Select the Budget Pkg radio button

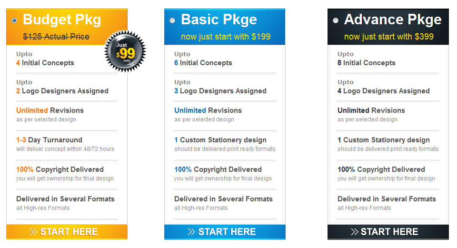coord(14,20)
